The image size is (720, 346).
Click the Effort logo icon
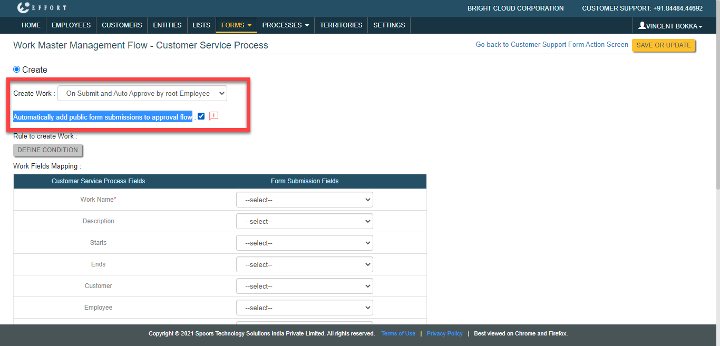point(23,8)
